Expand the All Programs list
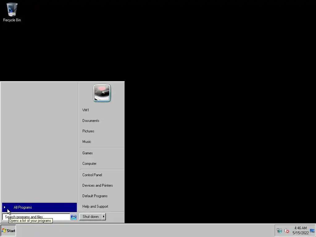 click(39, 207)
